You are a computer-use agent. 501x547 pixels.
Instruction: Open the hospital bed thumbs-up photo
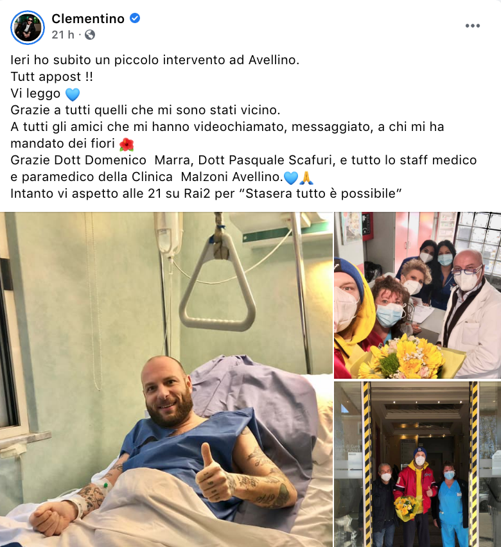pyautogui.click(x=166, y=379)
